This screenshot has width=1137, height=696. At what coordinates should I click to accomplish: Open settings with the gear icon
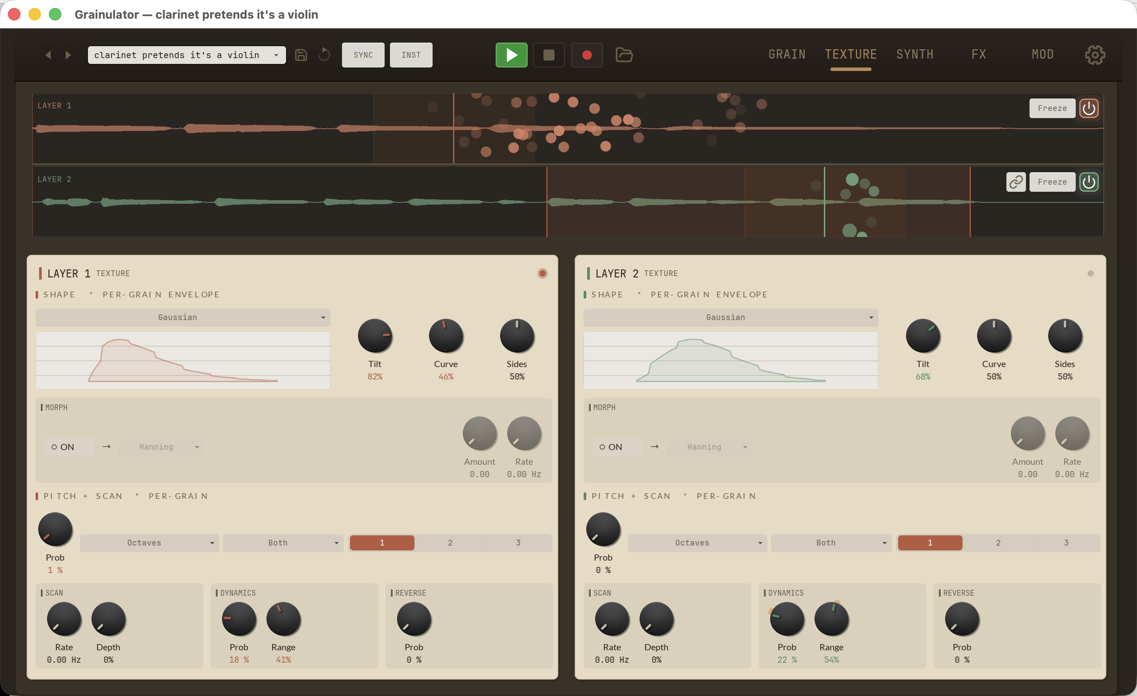1094,55
